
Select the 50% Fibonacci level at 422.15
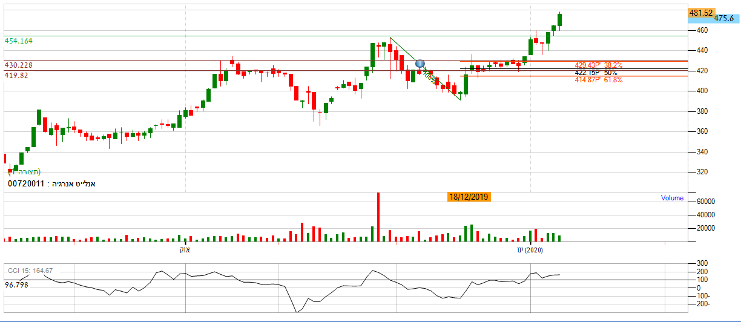point(596,73)
